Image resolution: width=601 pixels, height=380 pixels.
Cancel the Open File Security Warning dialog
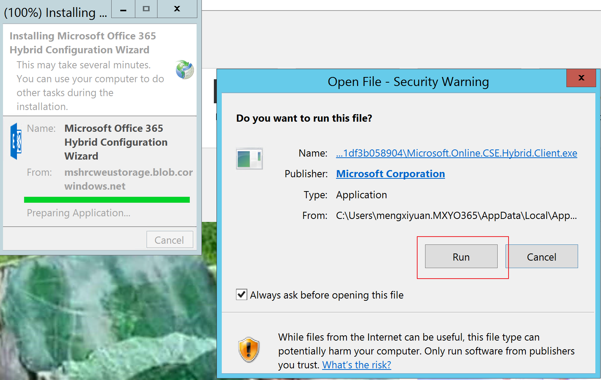(542, 256)
